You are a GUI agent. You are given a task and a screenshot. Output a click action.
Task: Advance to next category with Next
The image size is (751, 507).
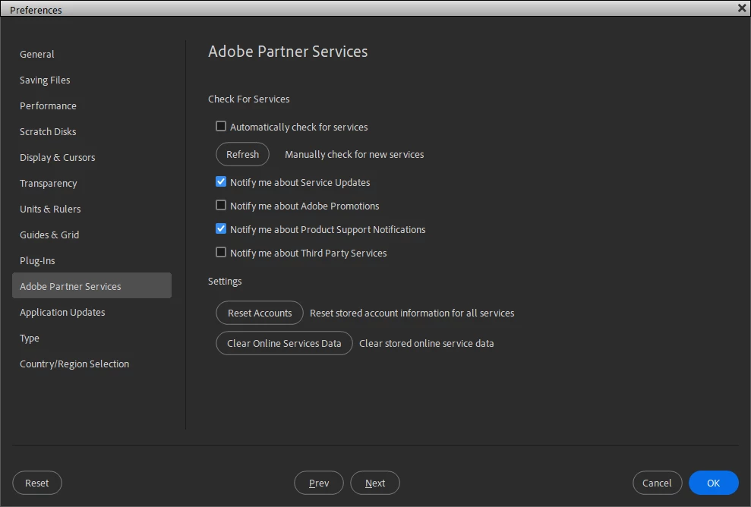[375, 483]
